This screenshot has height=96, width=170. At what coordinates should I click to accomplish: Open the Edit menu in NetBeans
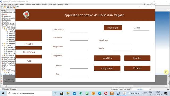pos(5,4)
